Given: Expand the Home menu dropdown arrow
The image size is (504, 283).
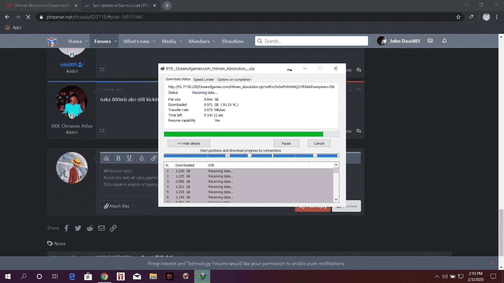Looking at the screenshot, I should (86, 41).
